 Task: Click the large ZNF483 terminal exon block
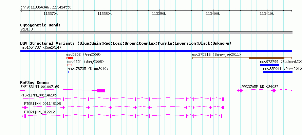coord(101,91)
